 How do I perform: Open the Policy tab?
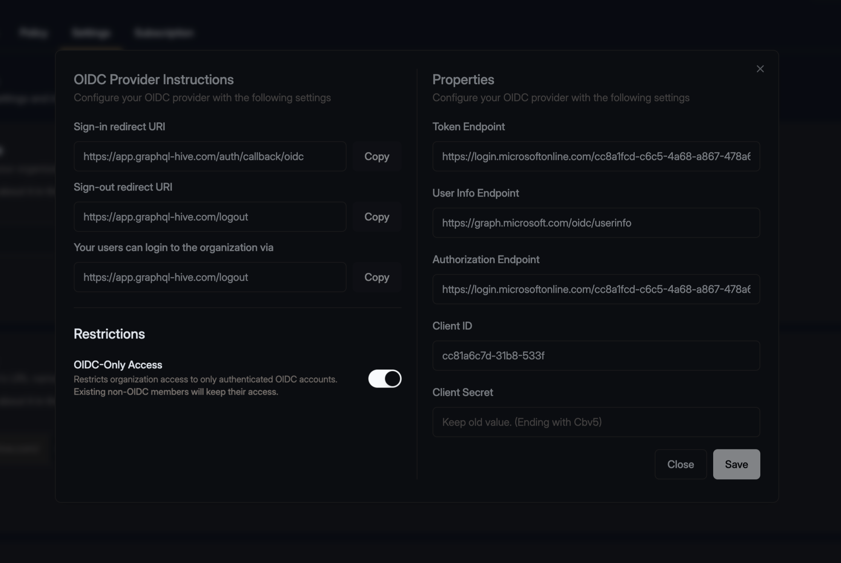pyautogui.click(x=33, y=32)
